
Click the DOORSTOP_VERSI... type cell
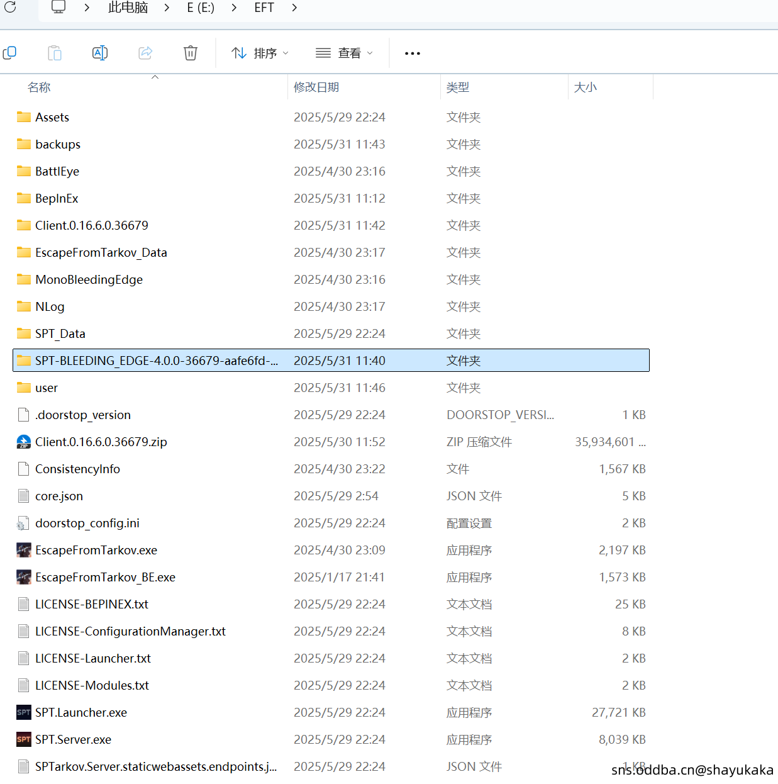click(500, 415)
